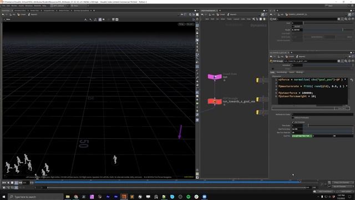
Task: Toggle the yellow flag on the run_towards_a_goal_vex node
Action: point(257,99)
